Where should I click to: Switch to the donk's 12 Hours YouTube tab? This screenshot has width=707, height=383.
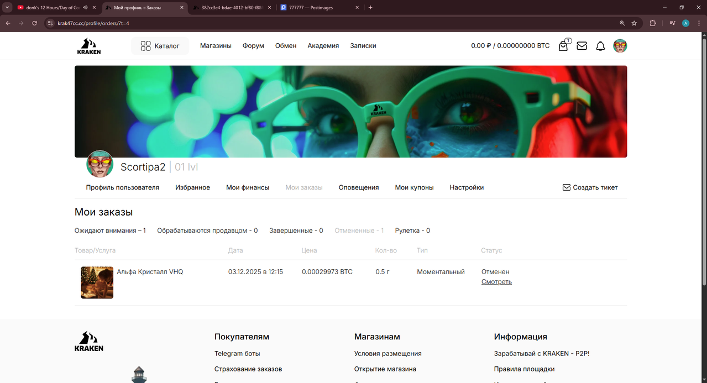tap(53, 8)
